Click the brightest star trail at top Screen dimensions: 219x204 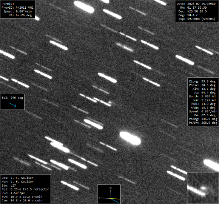pyautogui.click(x=84, y=7)
